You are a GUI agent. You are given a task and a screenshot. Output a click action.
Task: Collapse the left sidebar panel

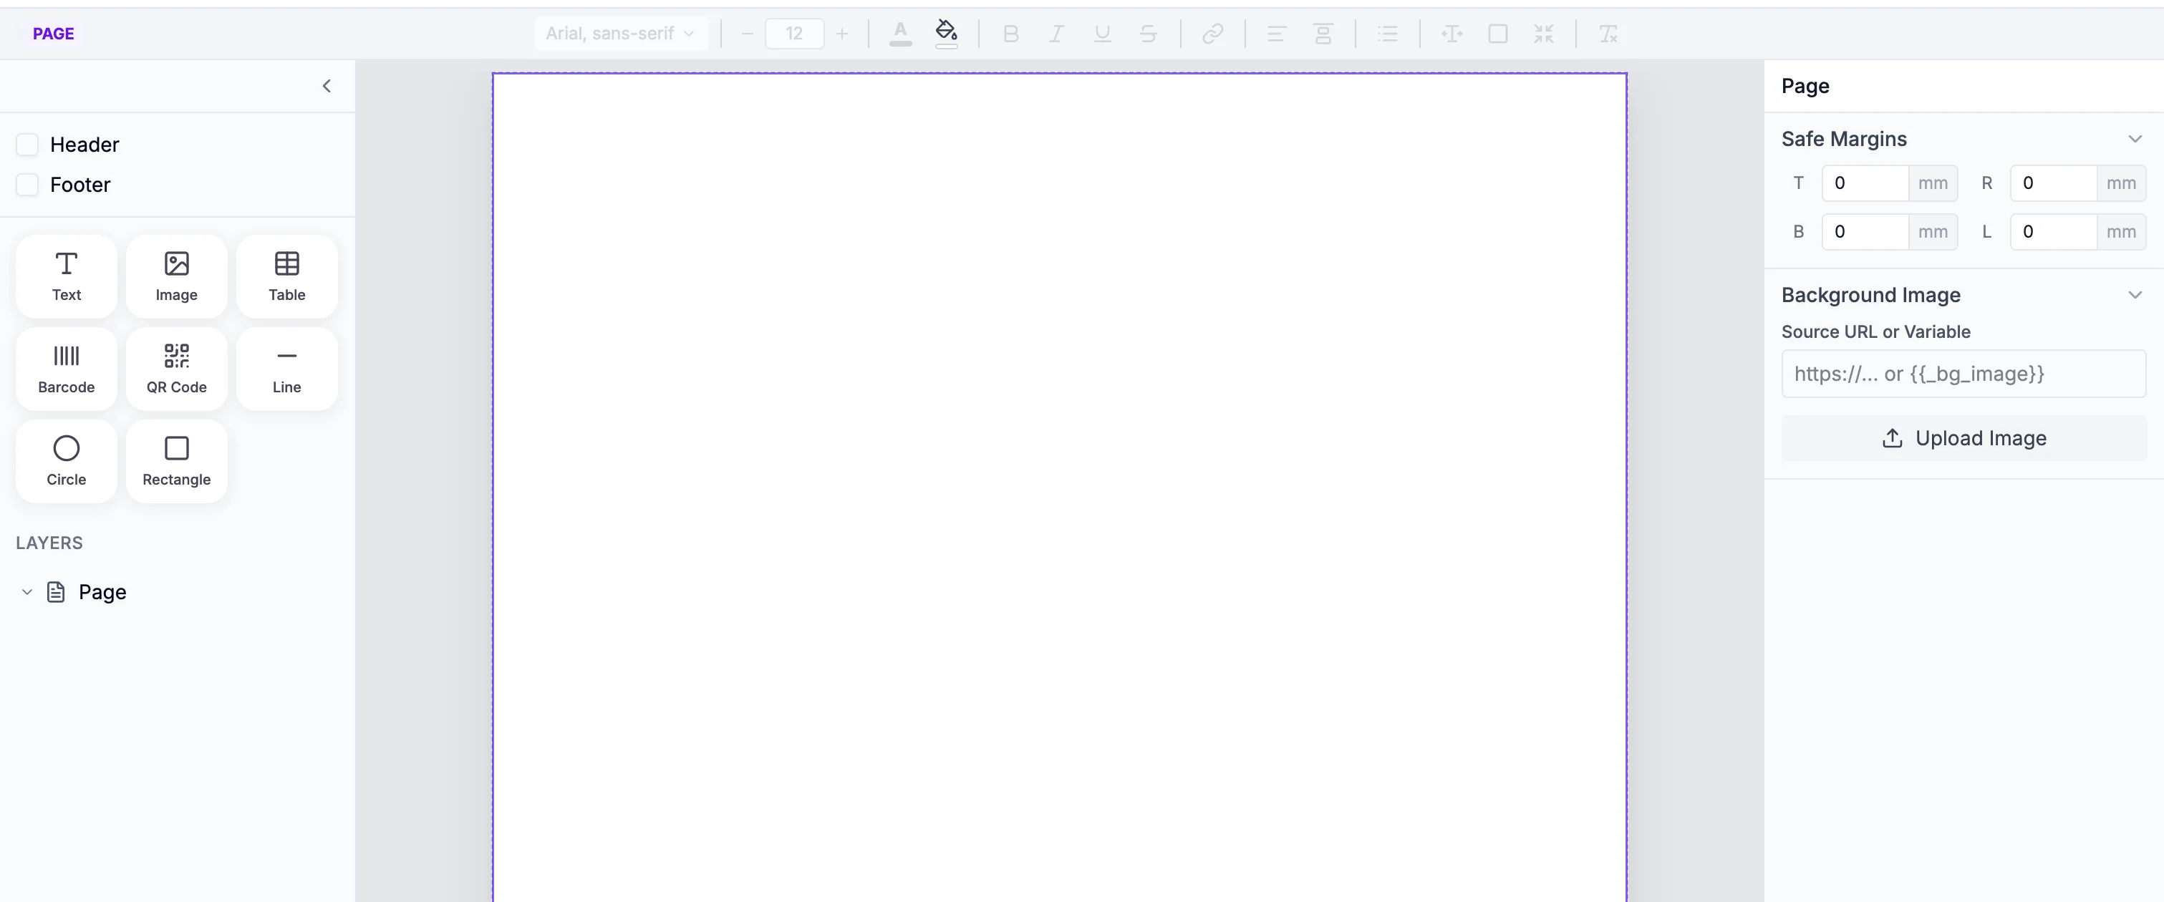coord(327,86)
